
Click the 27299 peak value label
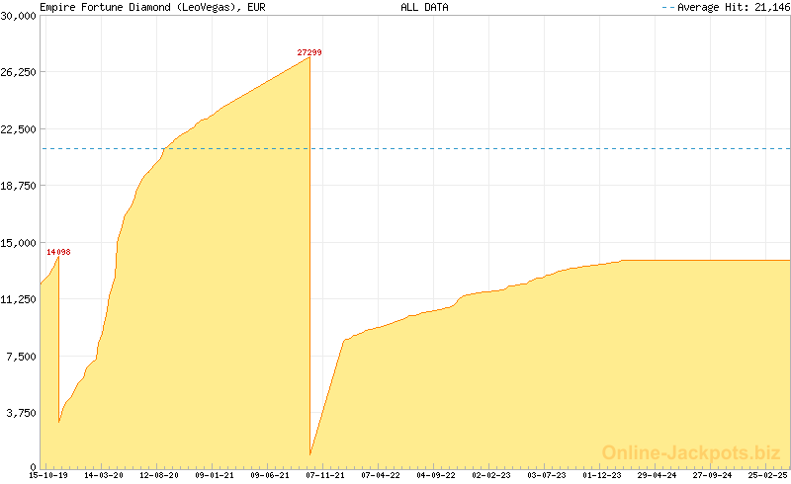(309, 51)
